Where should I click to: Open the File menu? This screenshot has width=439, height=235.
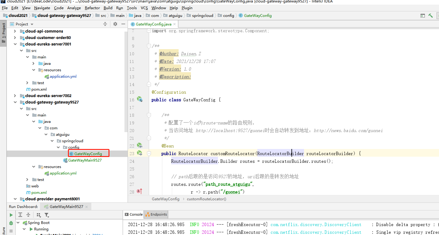(x=5, y=8)
